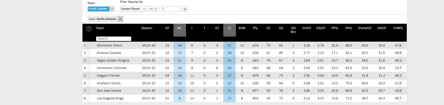Click the plus icon to add filter
The image size is (444, 105).
(185, 9)
